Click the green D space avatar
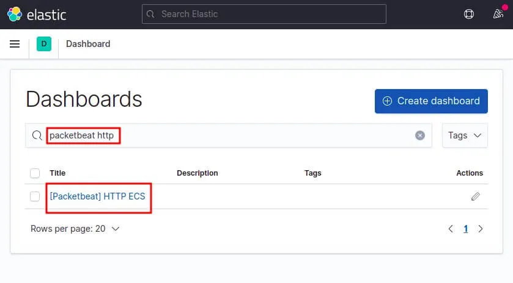The width and height of the screenshot is (513, 283). [44, 44]
